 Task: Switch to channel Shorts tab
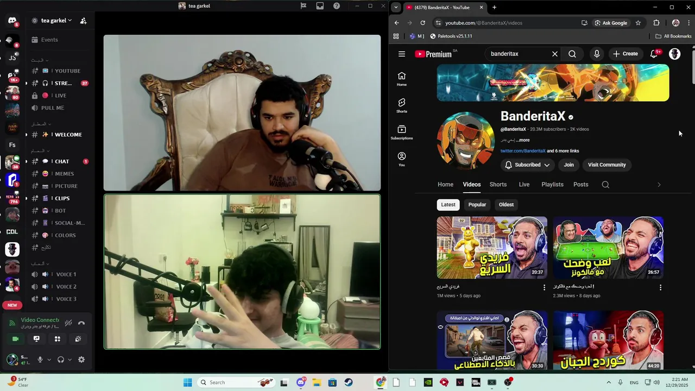(x=498, y=185)
